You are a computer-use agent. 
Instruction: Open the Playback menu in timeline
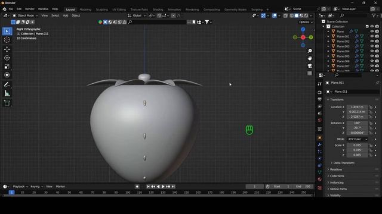[x=20, y=187]
